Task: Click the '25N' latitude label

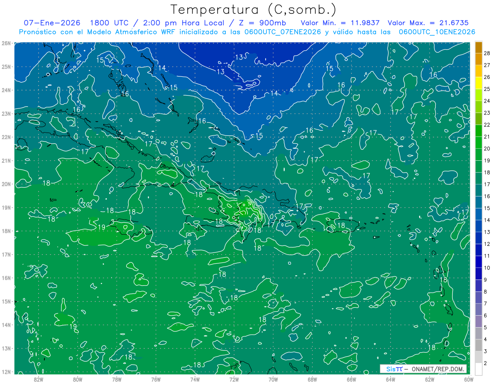Action: pos(6,66)
